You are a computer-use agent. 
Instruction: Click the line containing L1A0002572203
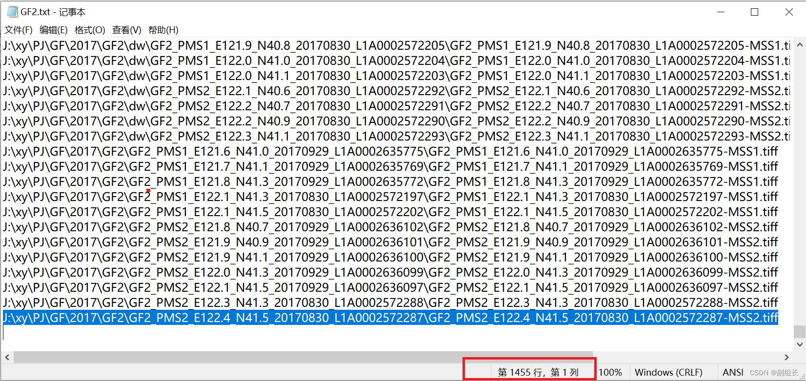[397, 76]
